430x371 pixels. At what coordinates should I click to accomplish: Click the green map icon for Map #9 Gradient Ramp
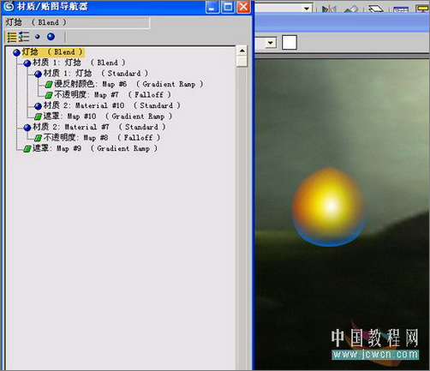pyautogui.click(x=27, y=149)
